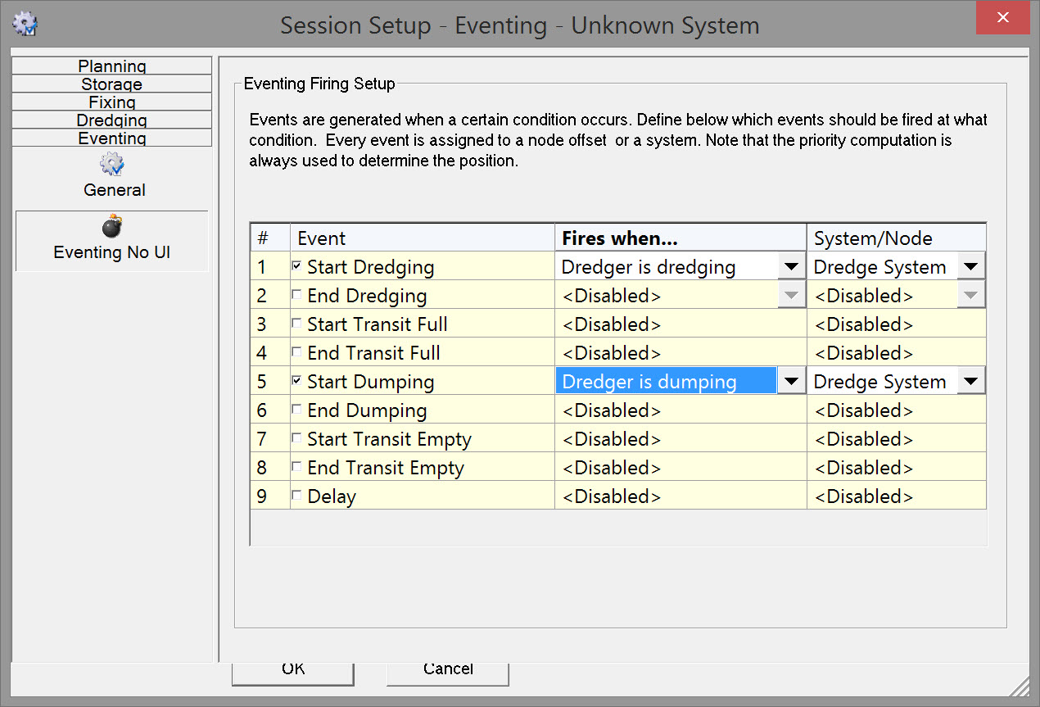Expand the 'Dredger is dumping' dropdown arrow
This screenshot has width=1040, height=707.
point(791,381)
